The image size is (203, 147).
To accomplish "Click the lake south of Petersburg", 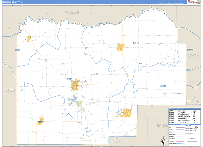I will coord(72,101).
